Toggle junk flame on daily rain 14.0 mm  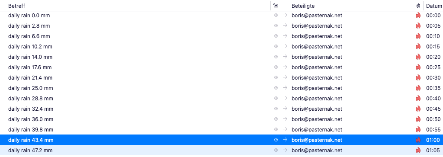pos(418,57)
